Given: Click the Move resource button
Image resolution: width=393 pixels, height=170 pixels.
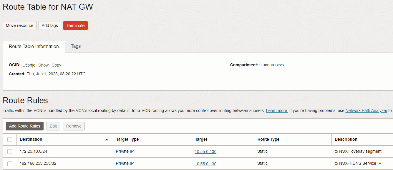Looking at the screenshot, I should [x=19, y=25].
